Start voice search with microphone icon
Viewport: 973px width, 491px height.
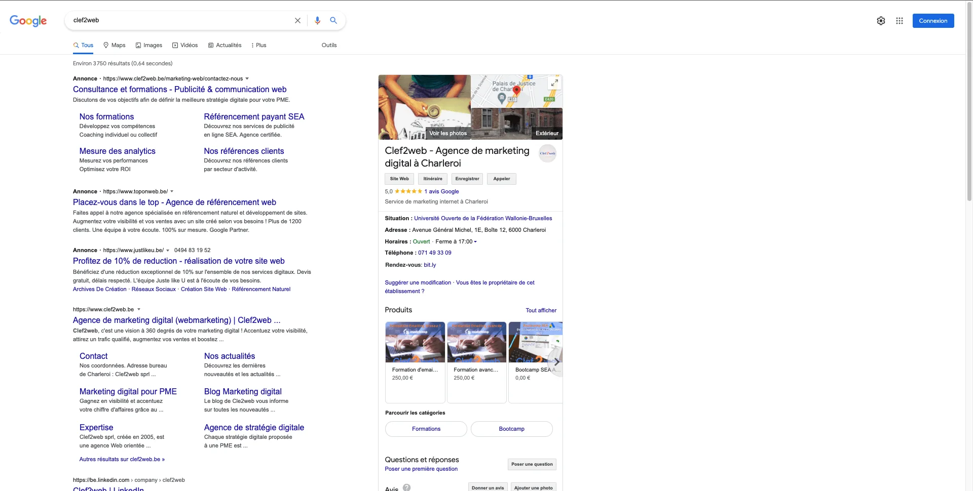click(x=317, y=21)
